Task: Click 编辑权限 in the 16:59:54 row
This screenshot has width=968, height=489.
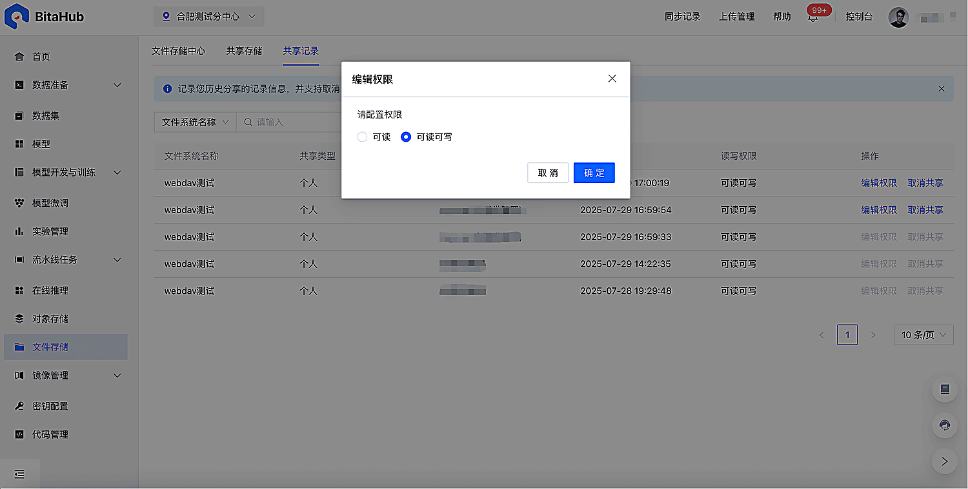Action: click(879, 210)
